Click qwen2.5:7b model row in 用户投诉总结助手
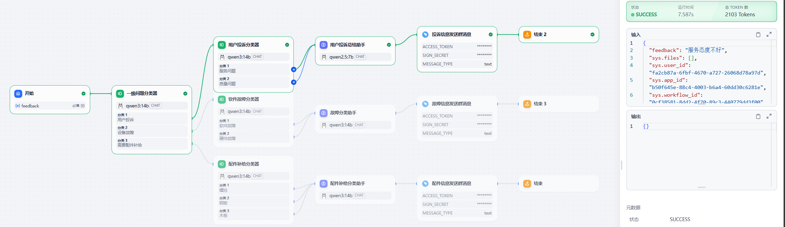The width and height of the screenshot is (785, 227). point(355,57)
